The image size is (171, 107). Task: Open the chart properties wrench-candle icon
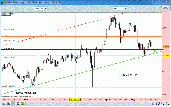click(x=153, y=103)
